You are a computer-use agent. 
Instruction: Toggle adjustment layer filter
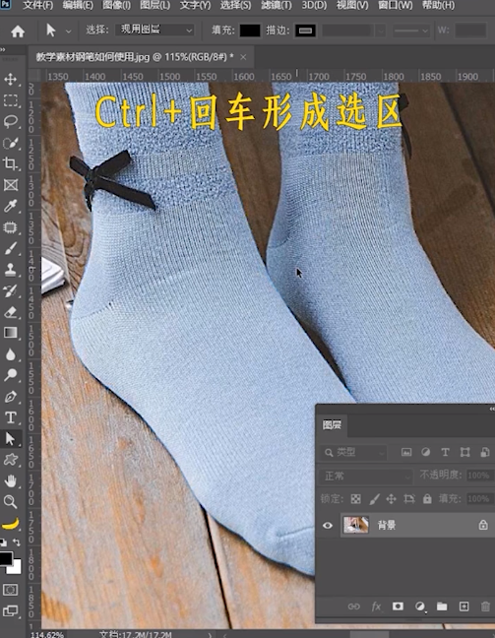tap(426, 452)
